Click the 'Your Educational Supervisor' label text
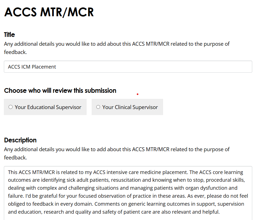This screenshot has height=220, width=255. coord(48,107)
